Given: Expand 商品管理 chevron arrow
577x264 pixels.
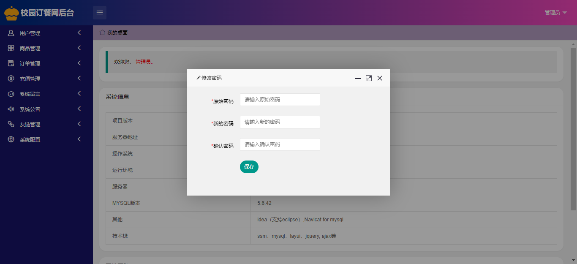Looking at the screenshot, I should tap(79, 48).
